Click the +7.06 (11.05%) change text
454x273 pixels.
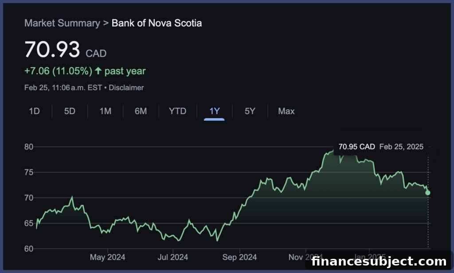58,71
